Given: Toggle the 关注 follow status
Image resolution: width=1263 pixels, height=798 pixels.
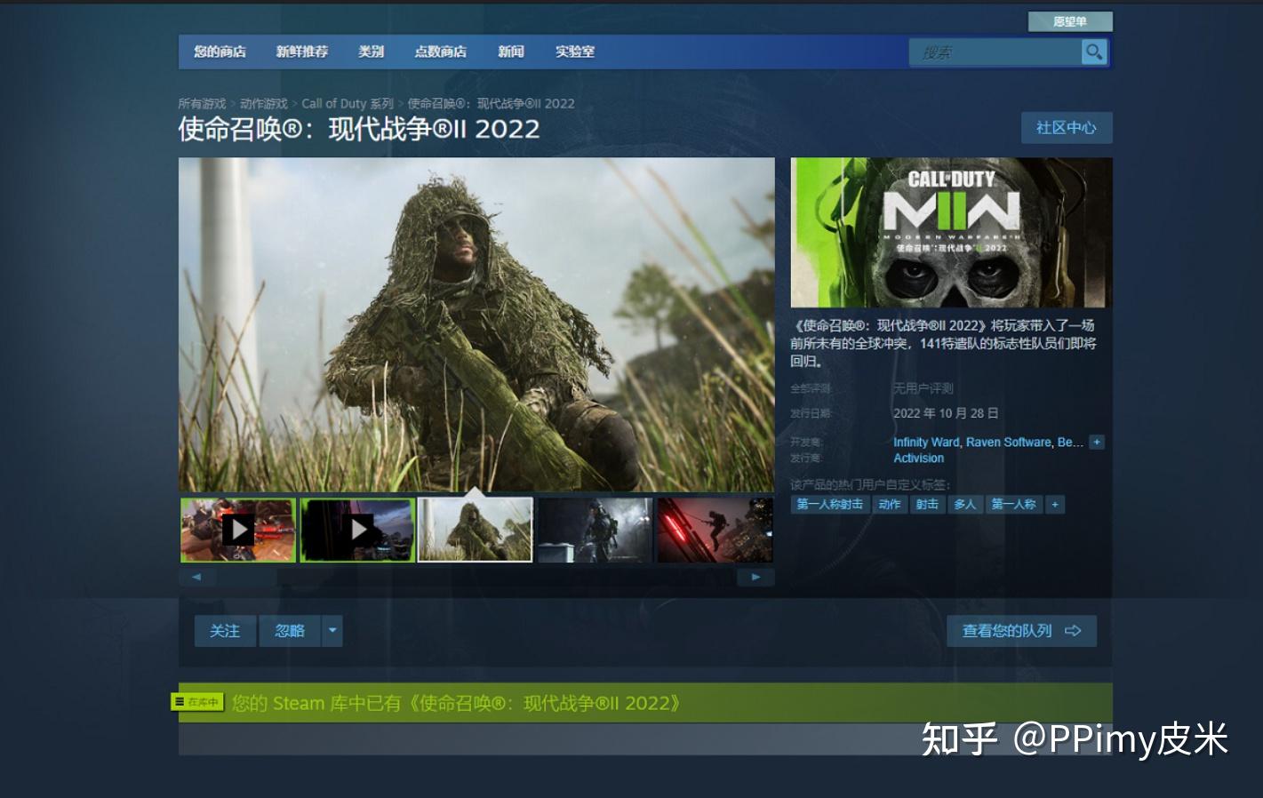Looking at the screenshot, I should [x=225, y=631].
